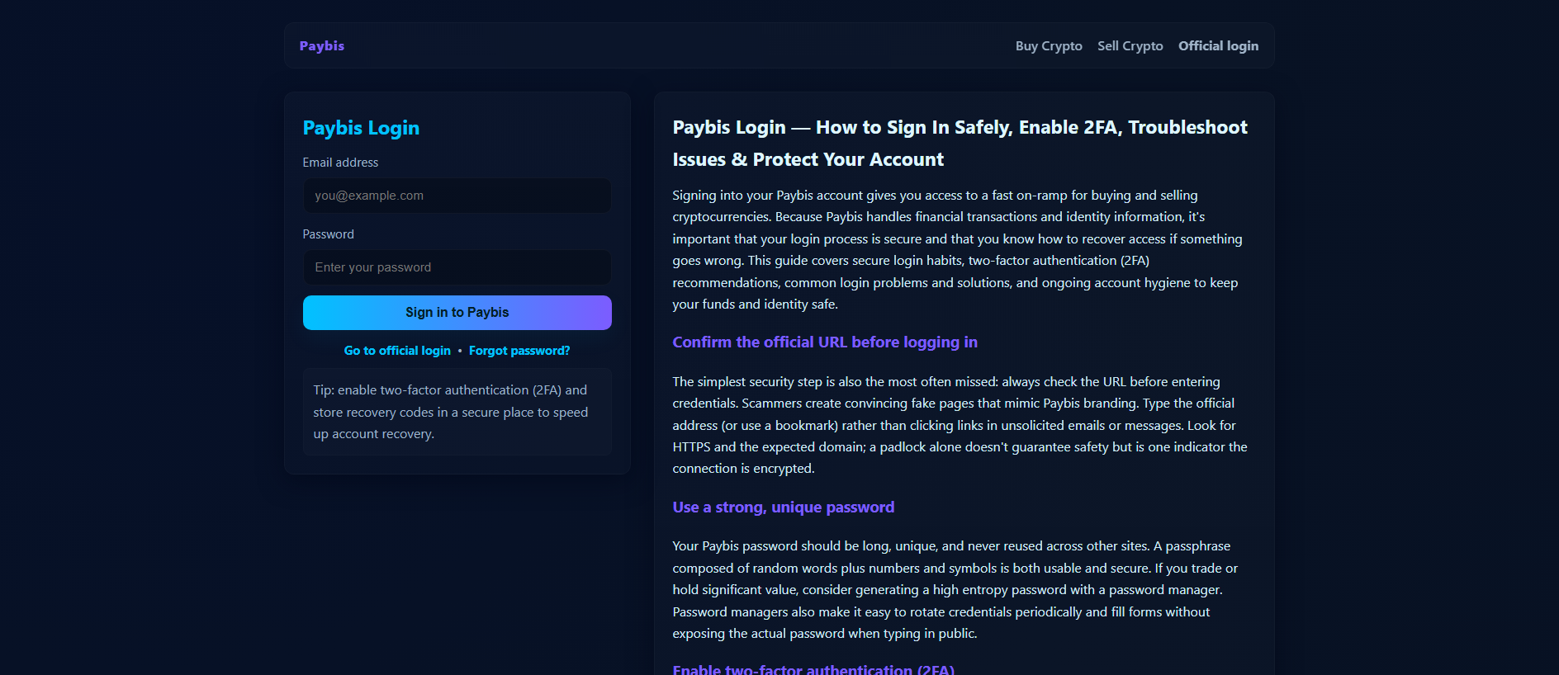Click the paragraph starting 'The simplest security step'
1559x675 pixels.
(960, 425)
